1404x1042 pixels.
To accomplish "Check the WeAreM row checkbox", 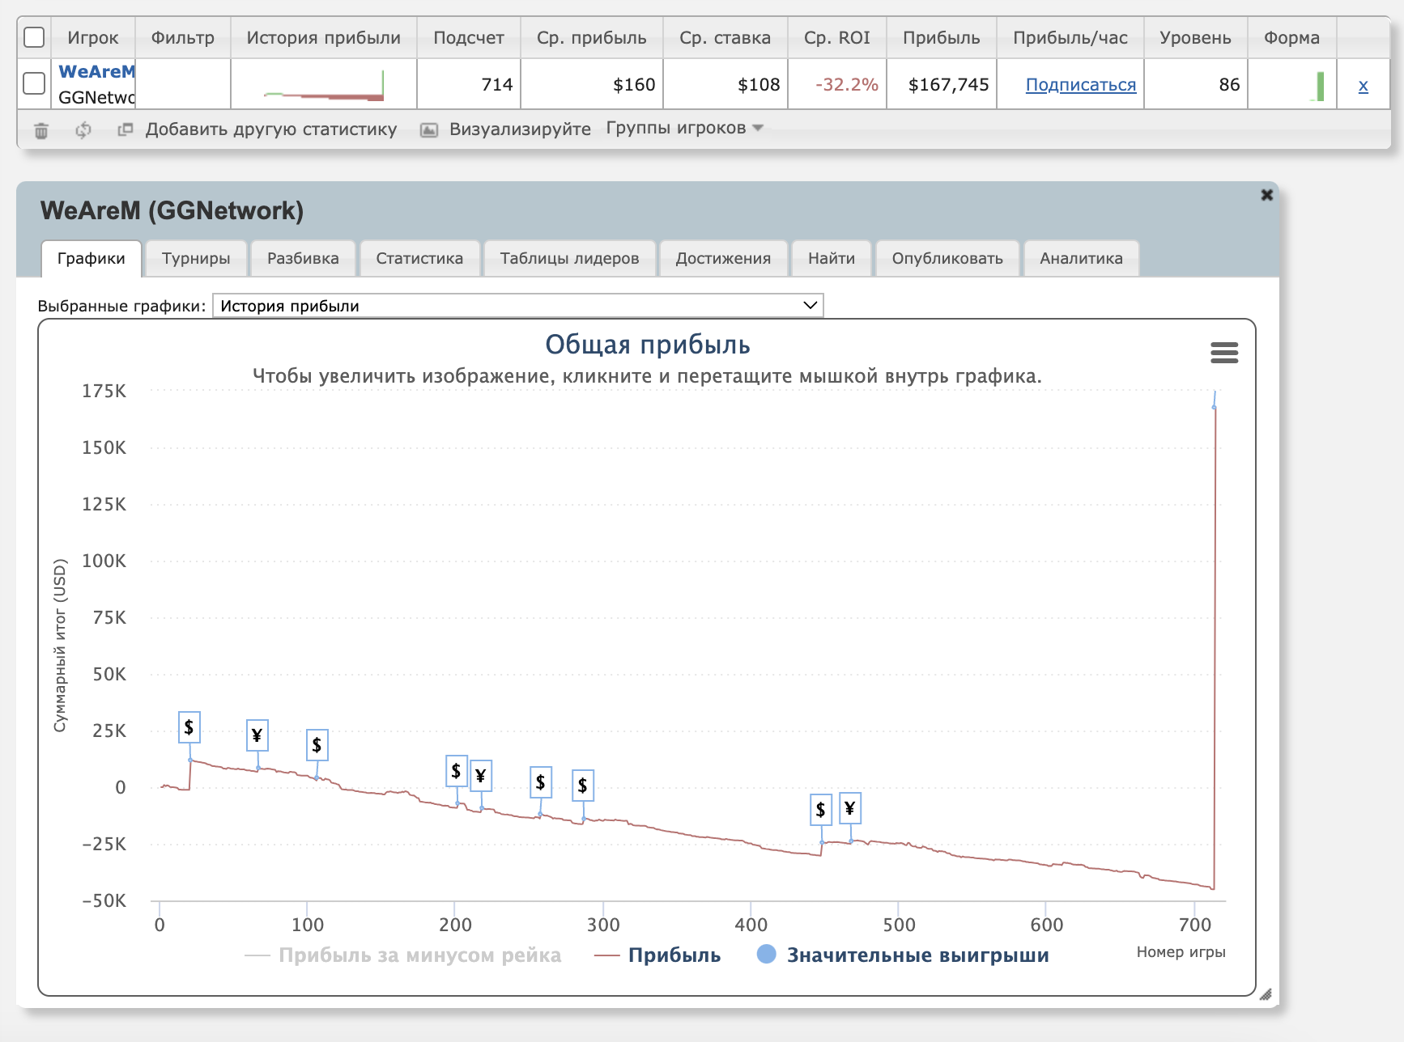I will tap(34, 83).
